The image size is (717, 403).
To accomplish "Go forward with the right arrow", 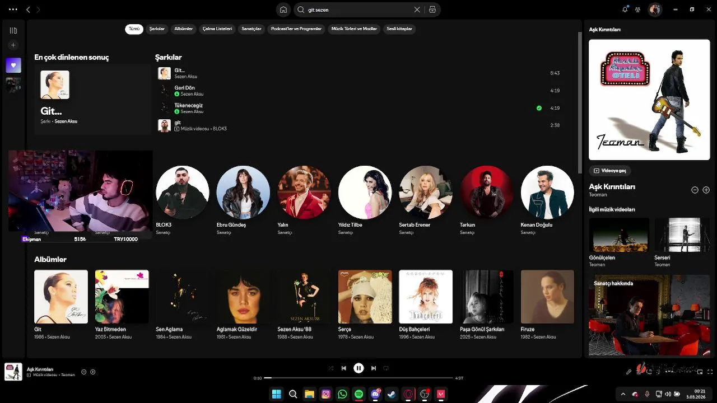I will 38,10.
